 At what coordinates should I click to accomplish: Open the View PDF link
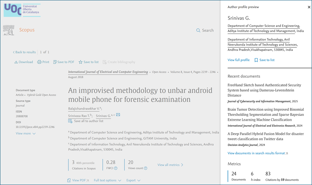(x=78, y=180)
